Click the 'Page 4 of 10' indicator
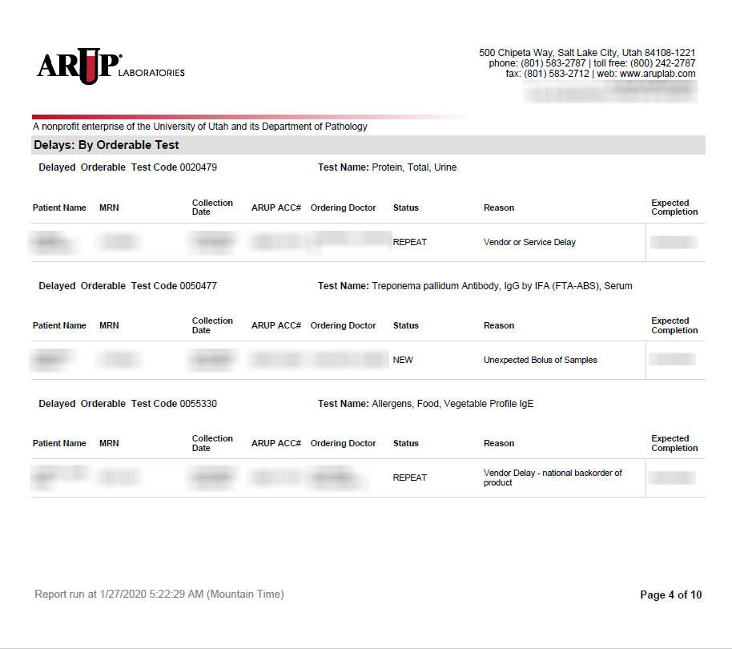 (x=670, y=595)
